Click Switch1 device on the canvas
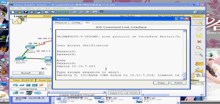 [x=20, y=58]
